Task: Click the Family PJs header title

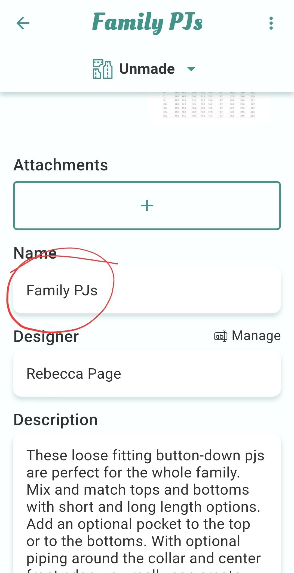Action: (147, 22)
